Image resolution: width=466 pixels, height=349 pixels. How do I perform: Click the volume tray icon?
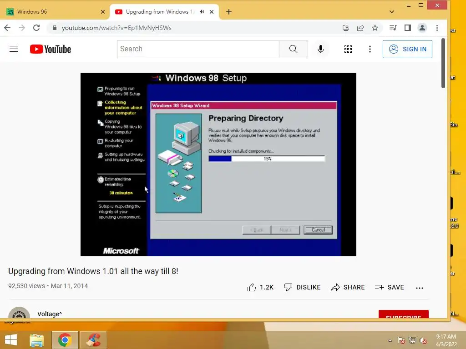423,340
